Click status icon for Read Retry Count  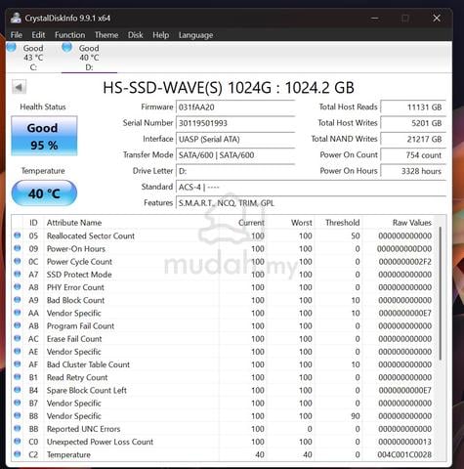click(18, 377)
